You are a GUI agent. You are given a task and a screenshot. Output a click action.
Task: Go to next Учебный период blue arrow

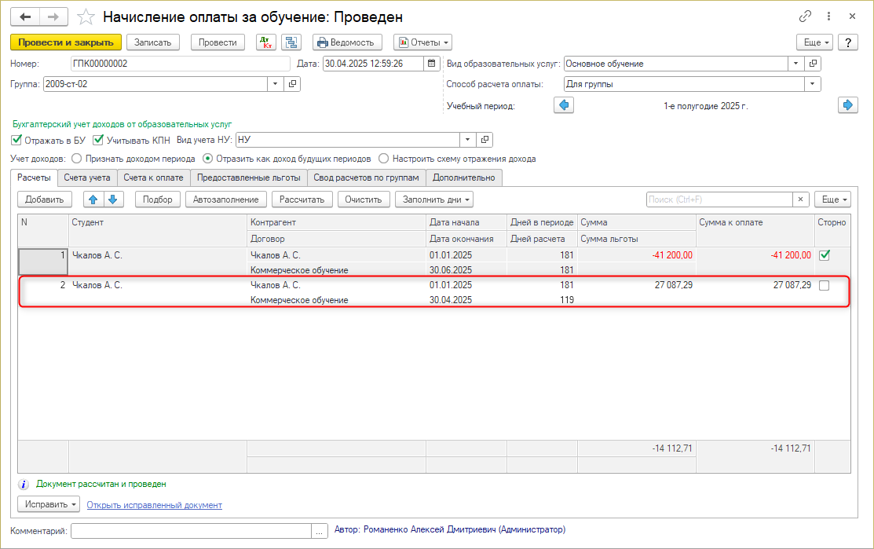848,104
